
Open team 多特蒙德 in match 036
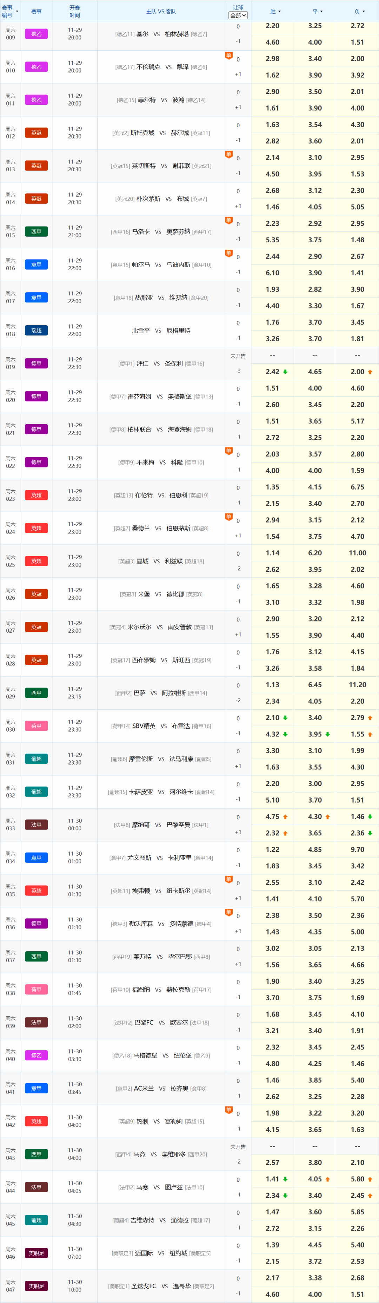click(x=181, y=924)
